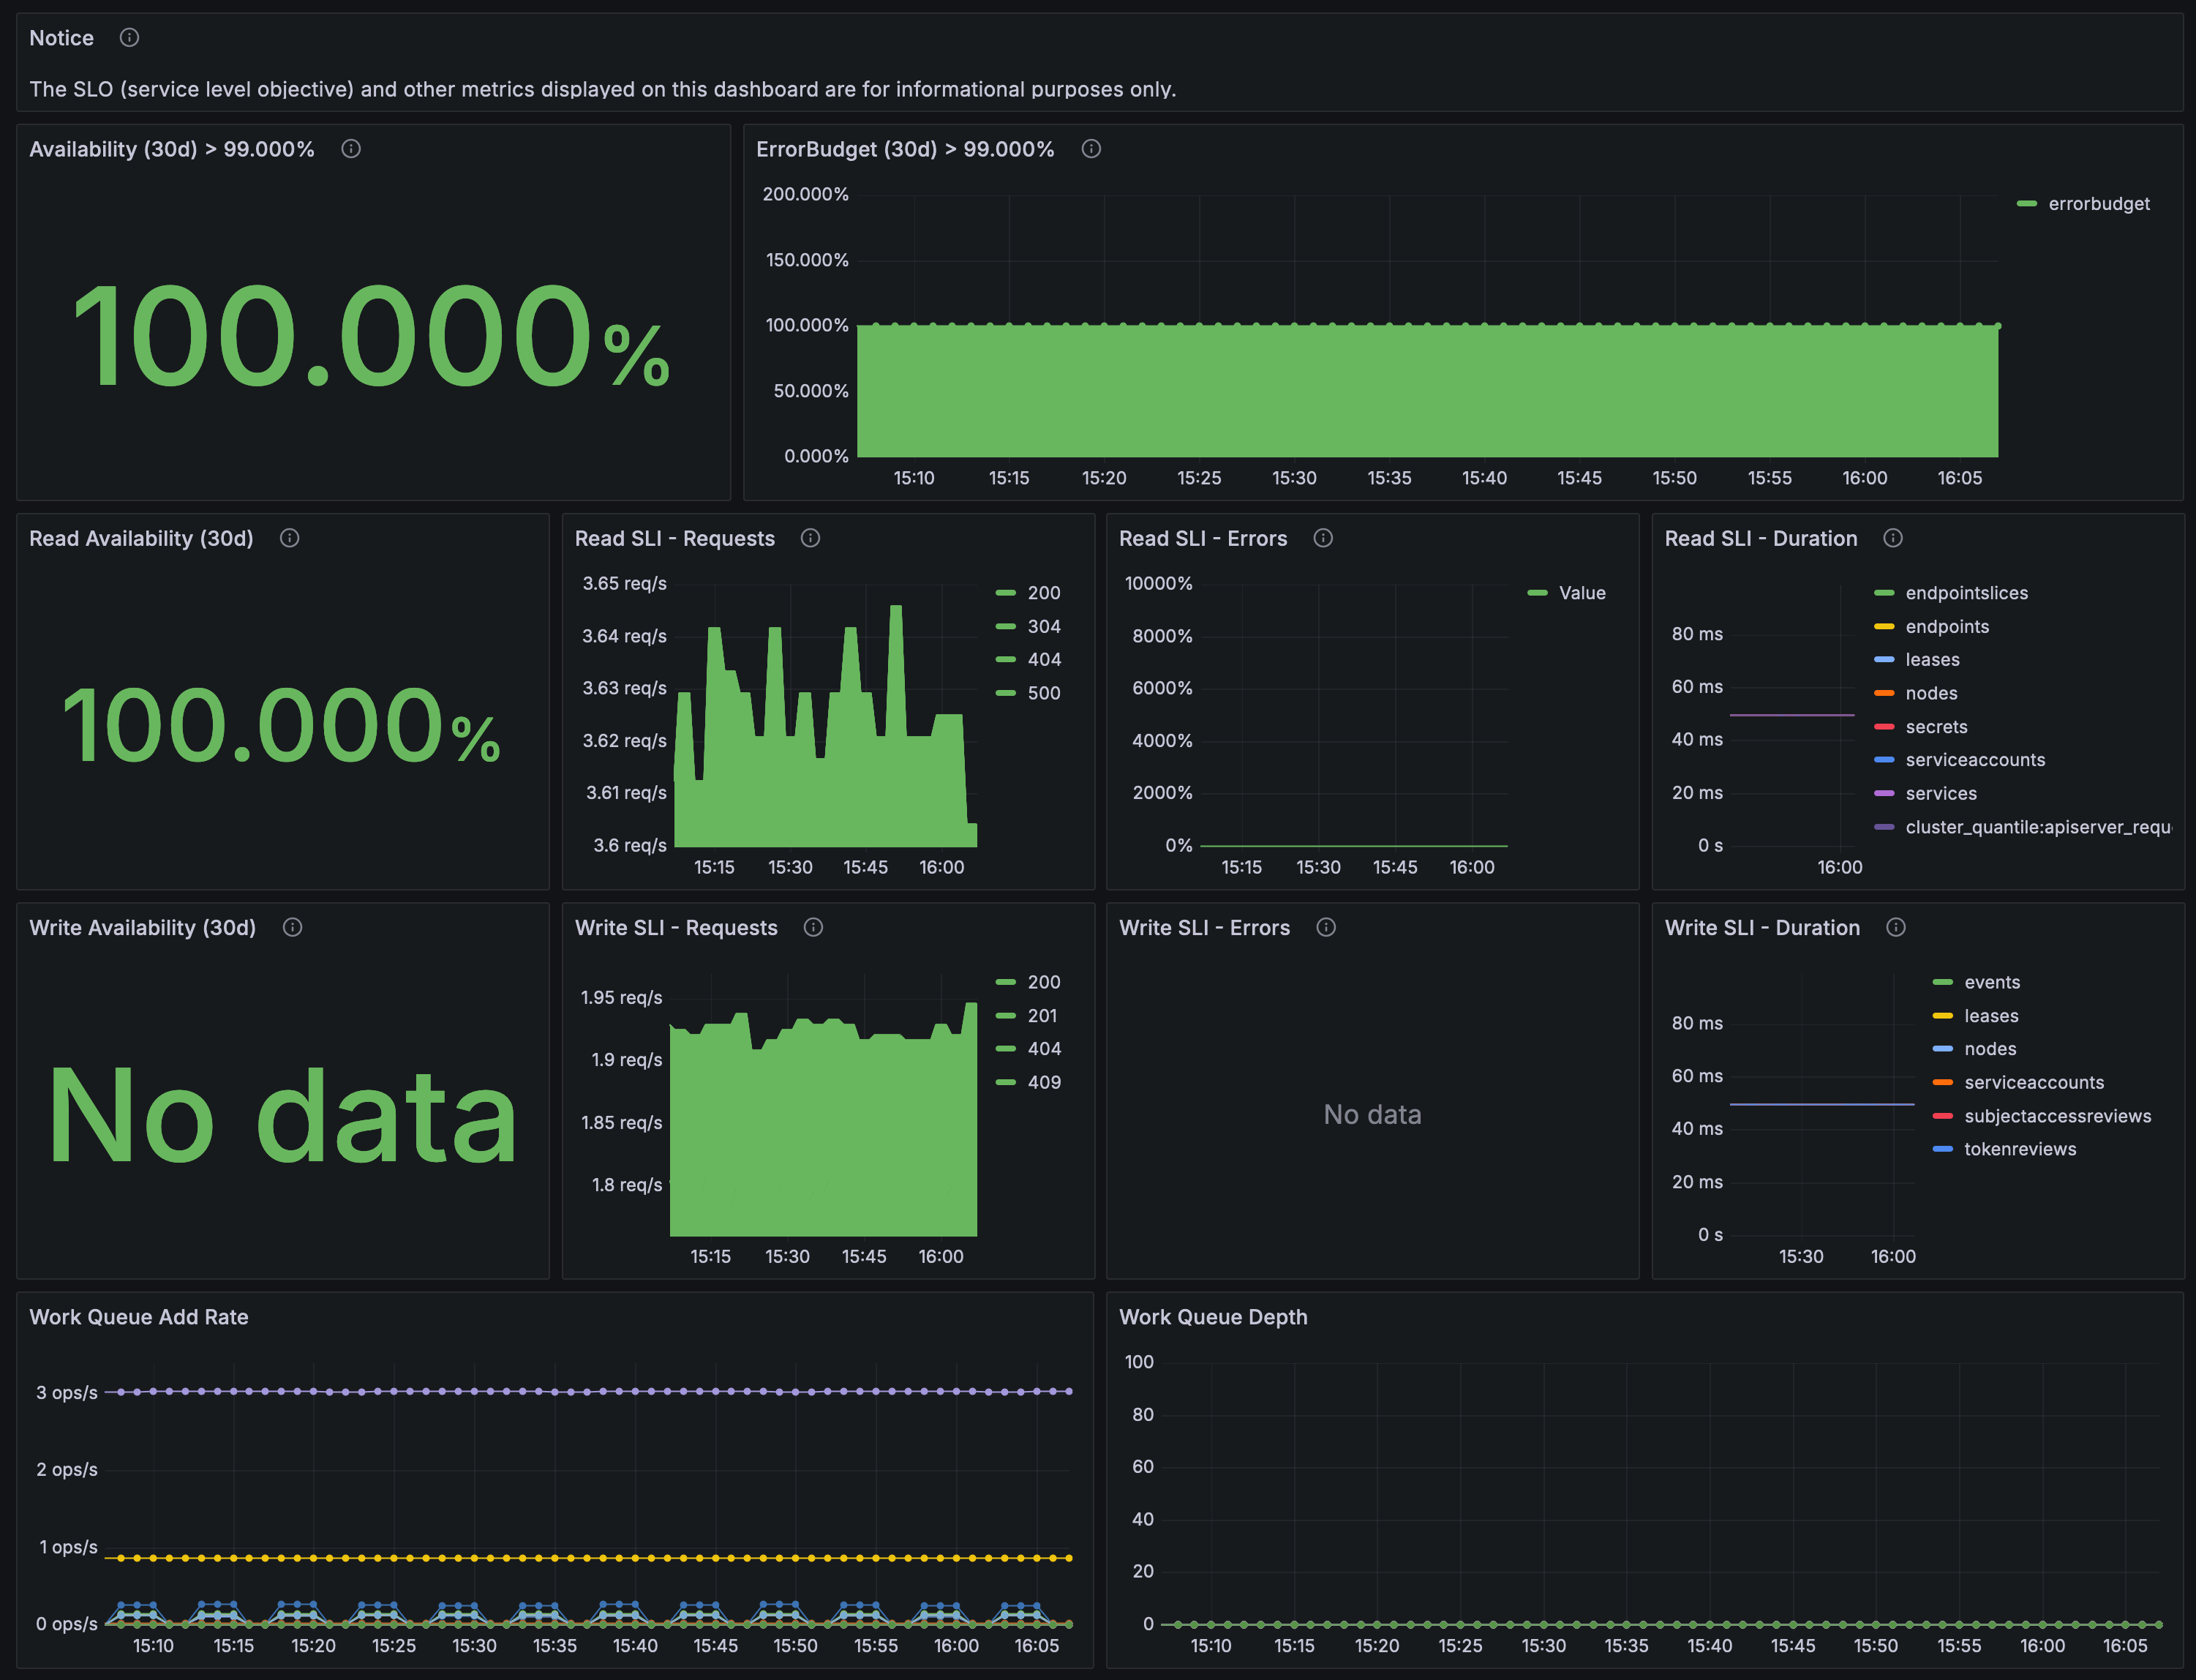
Task: Click the Notice panel info icon
Action: (129, 38)
